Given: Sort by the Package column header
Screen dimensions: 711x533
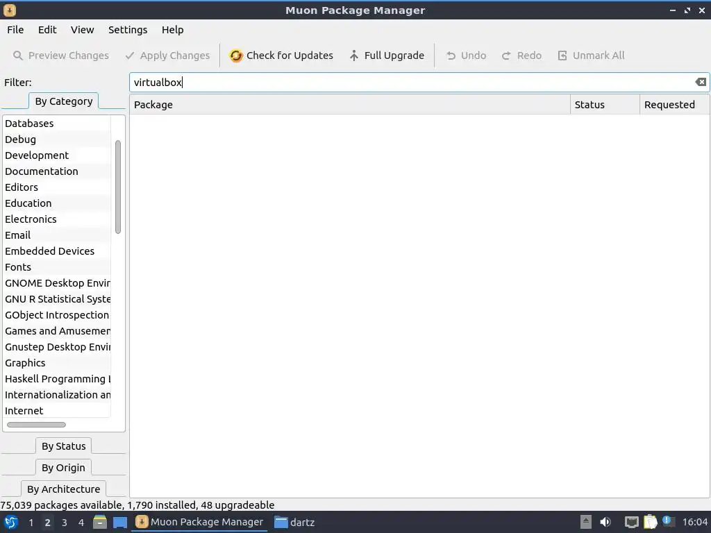Looking at the screenshot, I should [350, 105].
